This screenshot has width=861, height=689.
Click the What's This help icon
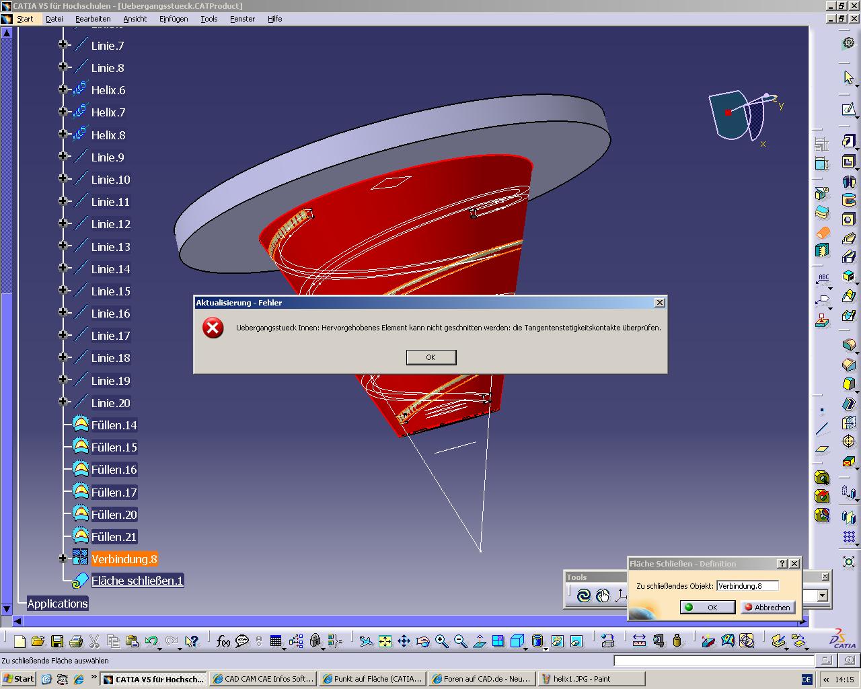pos(192,641)
